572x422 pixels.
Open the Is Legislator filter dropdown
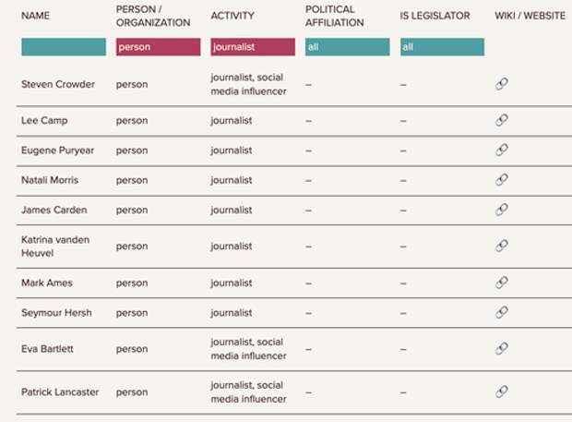coord(442,47)
